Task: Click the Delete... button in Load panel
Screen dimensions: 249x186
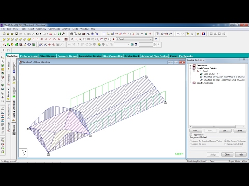Action: pos(240,131)
